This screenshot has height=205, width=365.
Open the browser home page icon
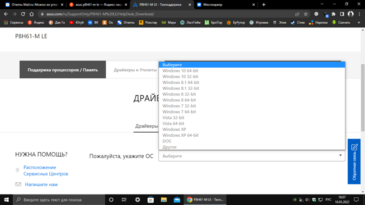(x=31, y=14)
